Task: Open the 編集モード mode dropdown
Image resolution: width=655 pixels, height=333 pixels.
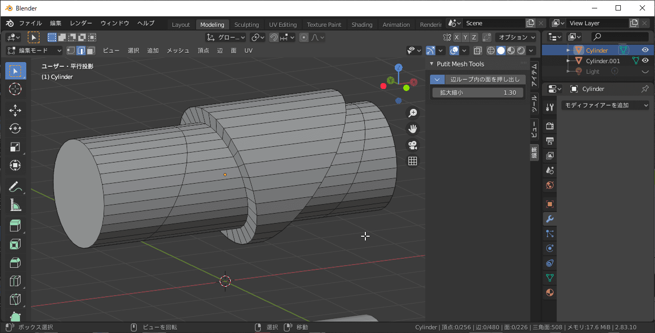Action: (34, 51)
